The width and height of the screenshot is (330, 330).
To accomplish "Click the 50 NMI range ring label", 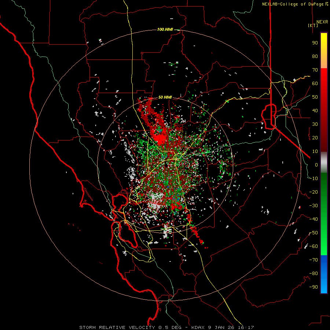I will (165, 97).
